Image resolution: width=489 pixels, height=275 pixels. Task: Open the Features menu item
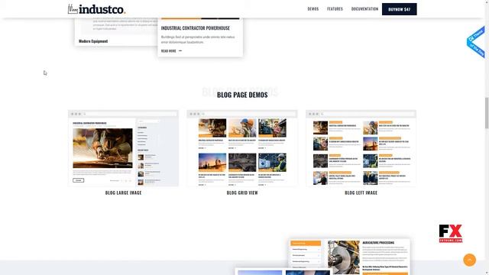click(x=335, y=9)
